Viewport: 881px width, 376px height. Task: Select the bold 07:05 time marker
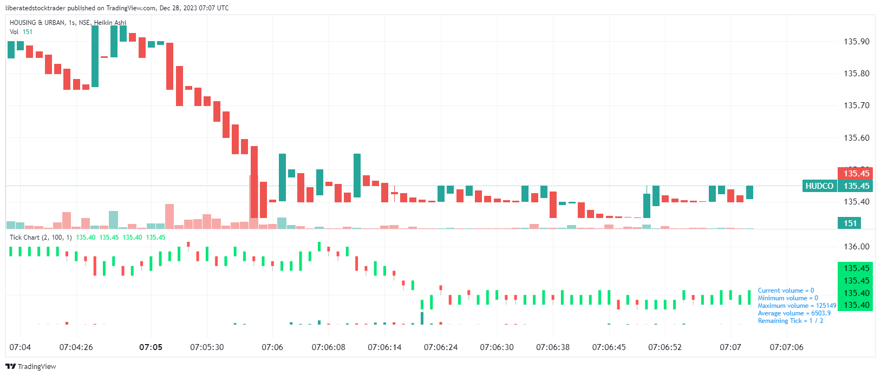(x=151, y=347)
